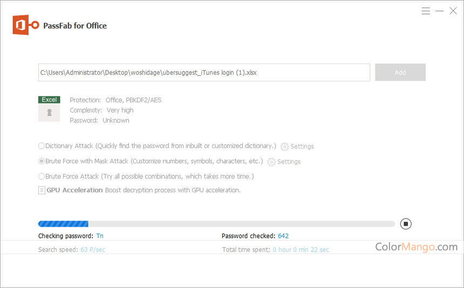Click the Excel file lock thumbnail icon
The width and height of the screenshot is (464, 288).
[49, 113]
